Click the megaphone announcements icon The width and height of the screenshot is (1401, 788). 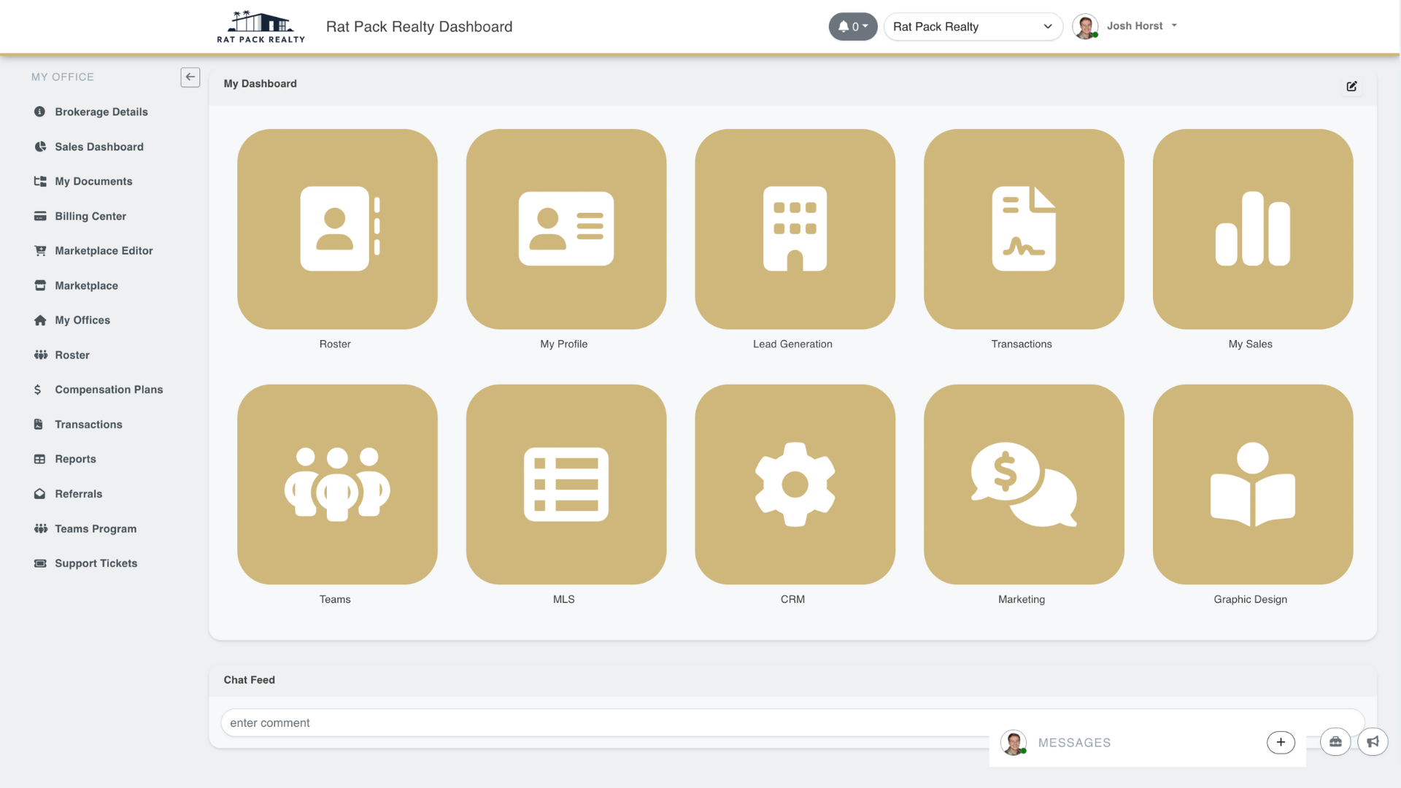[x=1373, y=741]
